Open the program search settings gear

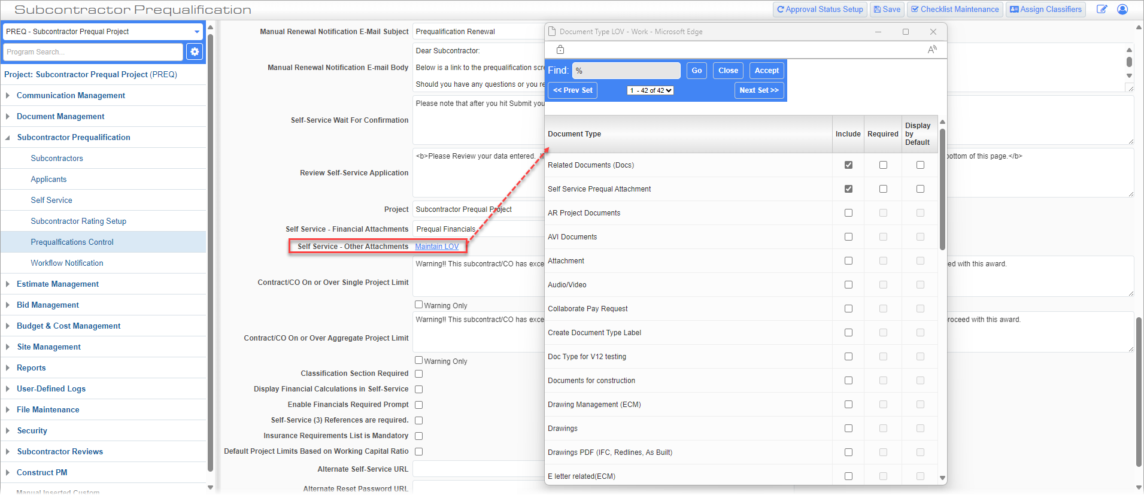point(195,52)
